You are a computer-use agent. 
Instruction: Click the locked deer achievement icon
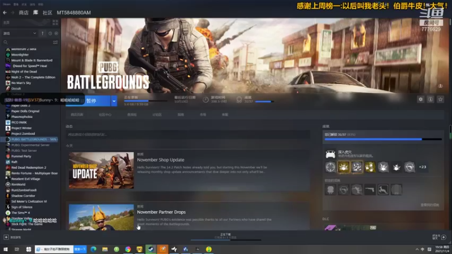[x=383, y=190]
